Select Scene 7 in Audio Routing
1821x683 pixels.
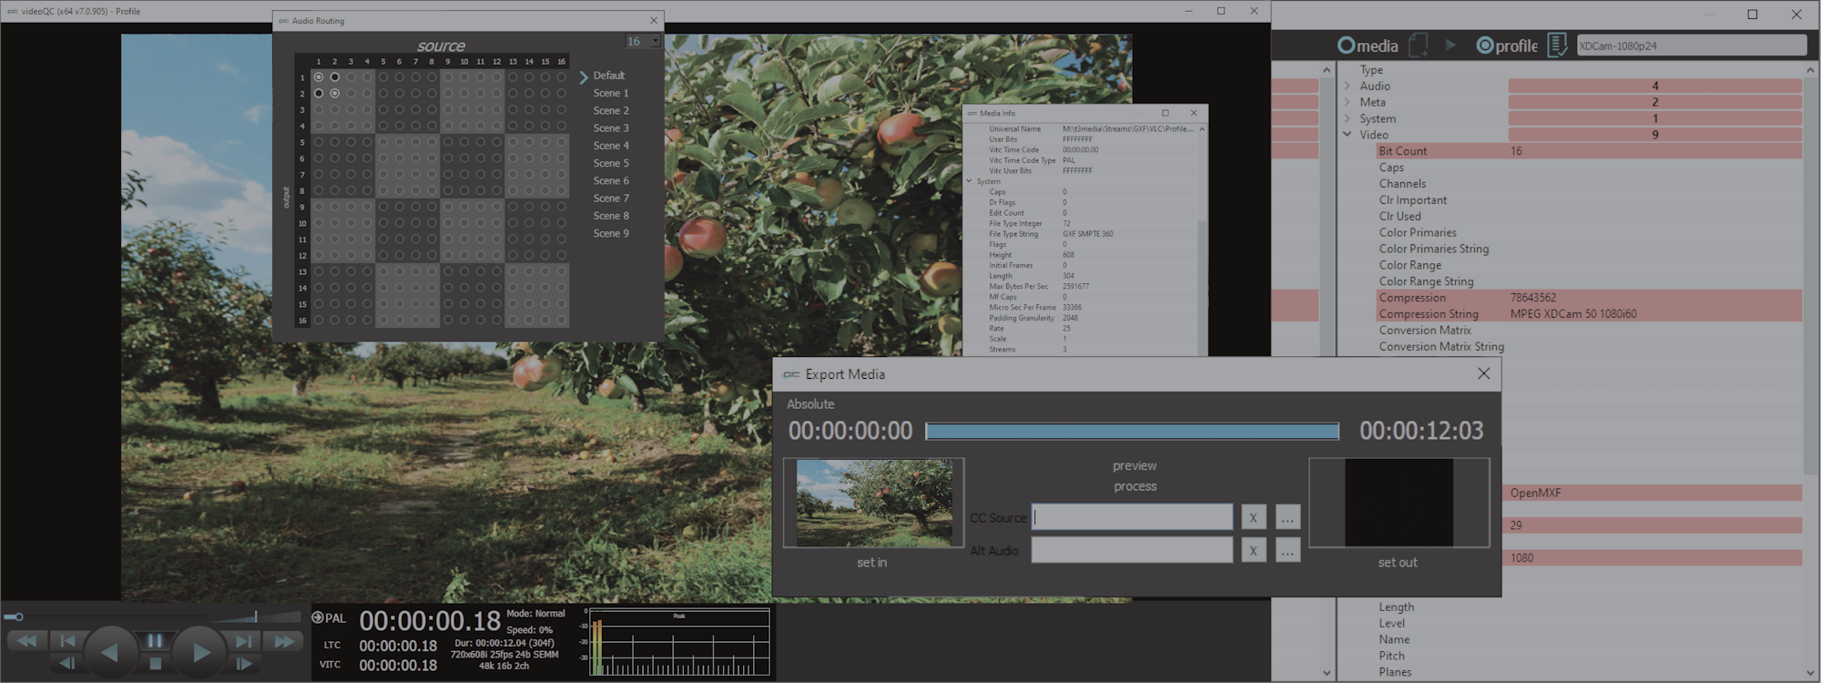tap(611, 198)
